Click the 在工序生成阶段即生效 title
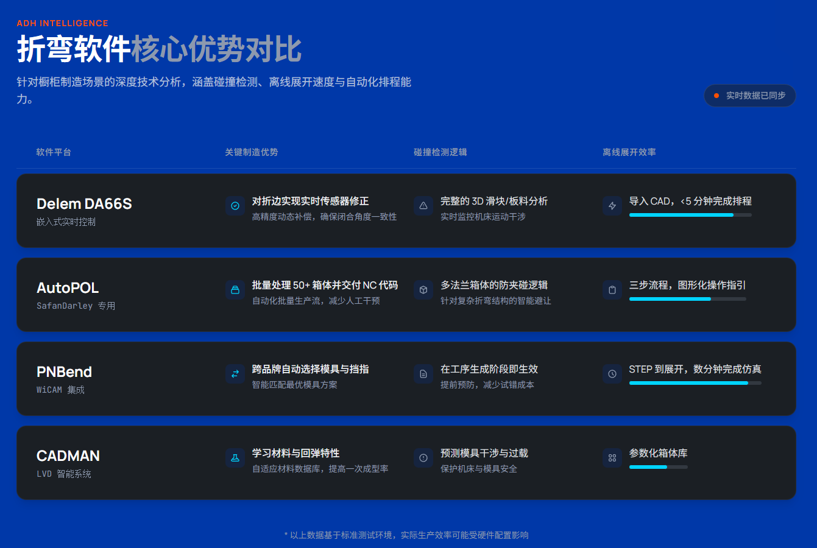The width and height of the screenshot is (817, 548). click(x=489, y=369)
